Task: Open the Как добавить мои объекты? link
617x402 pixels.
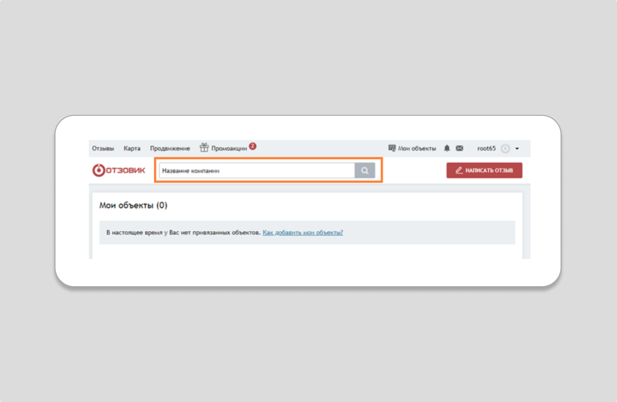Action: (x=303, y=233)
